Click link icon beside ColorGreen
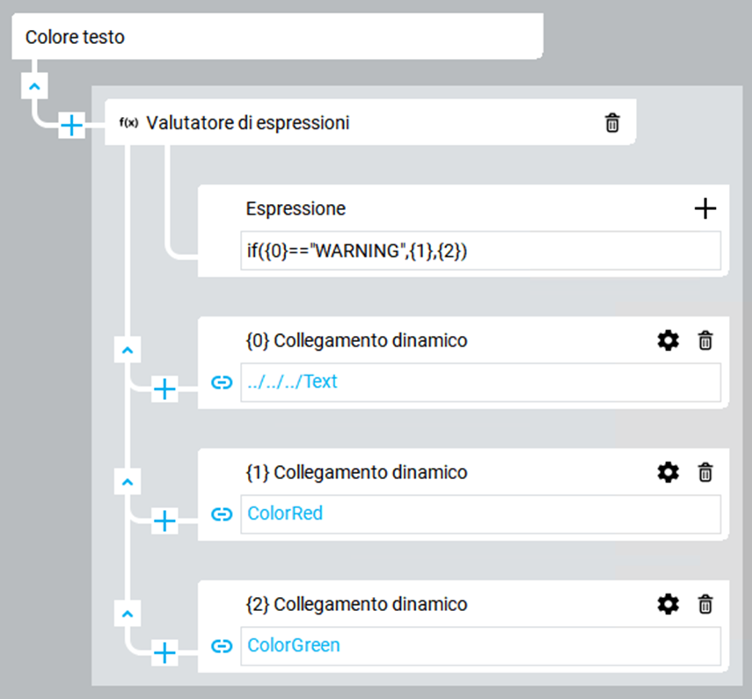 222,646
